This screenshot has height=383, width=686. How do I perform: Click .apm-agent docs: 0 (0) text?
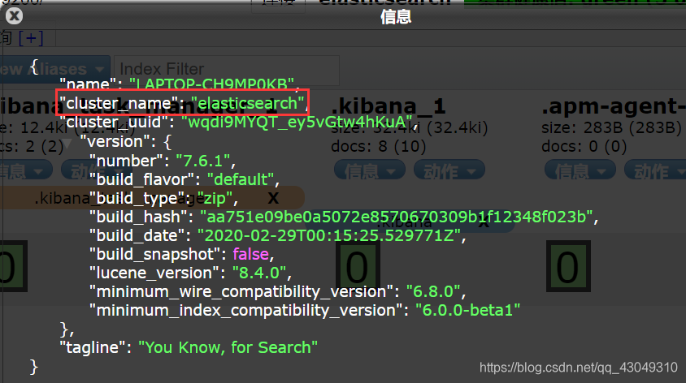pos(584,146)
